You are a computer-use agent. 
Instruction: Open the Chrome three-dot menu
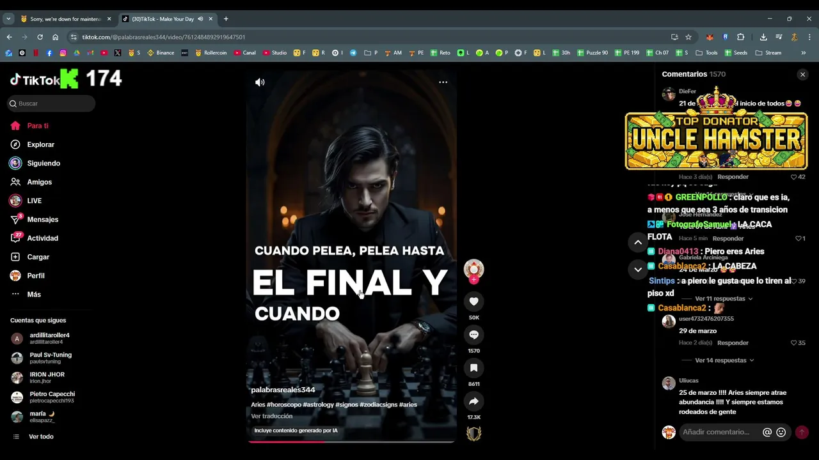click(x=809, y=37)
